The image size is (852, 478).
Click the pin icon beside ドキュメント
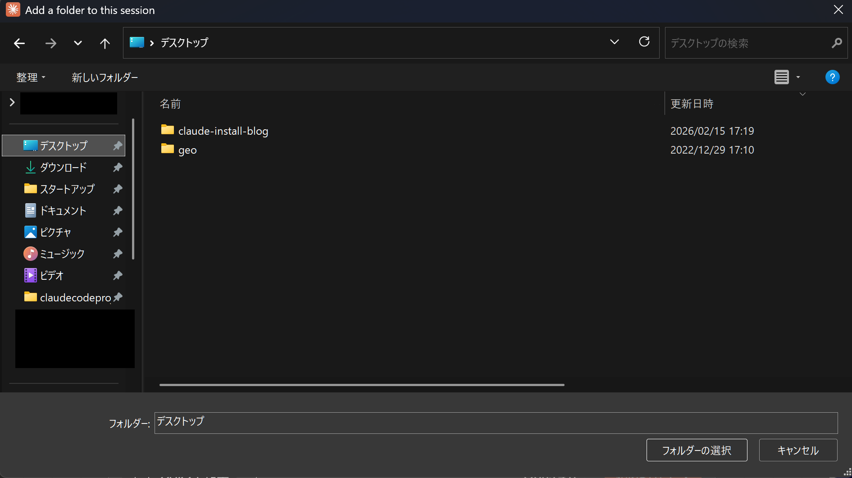[x=118, y=211]
